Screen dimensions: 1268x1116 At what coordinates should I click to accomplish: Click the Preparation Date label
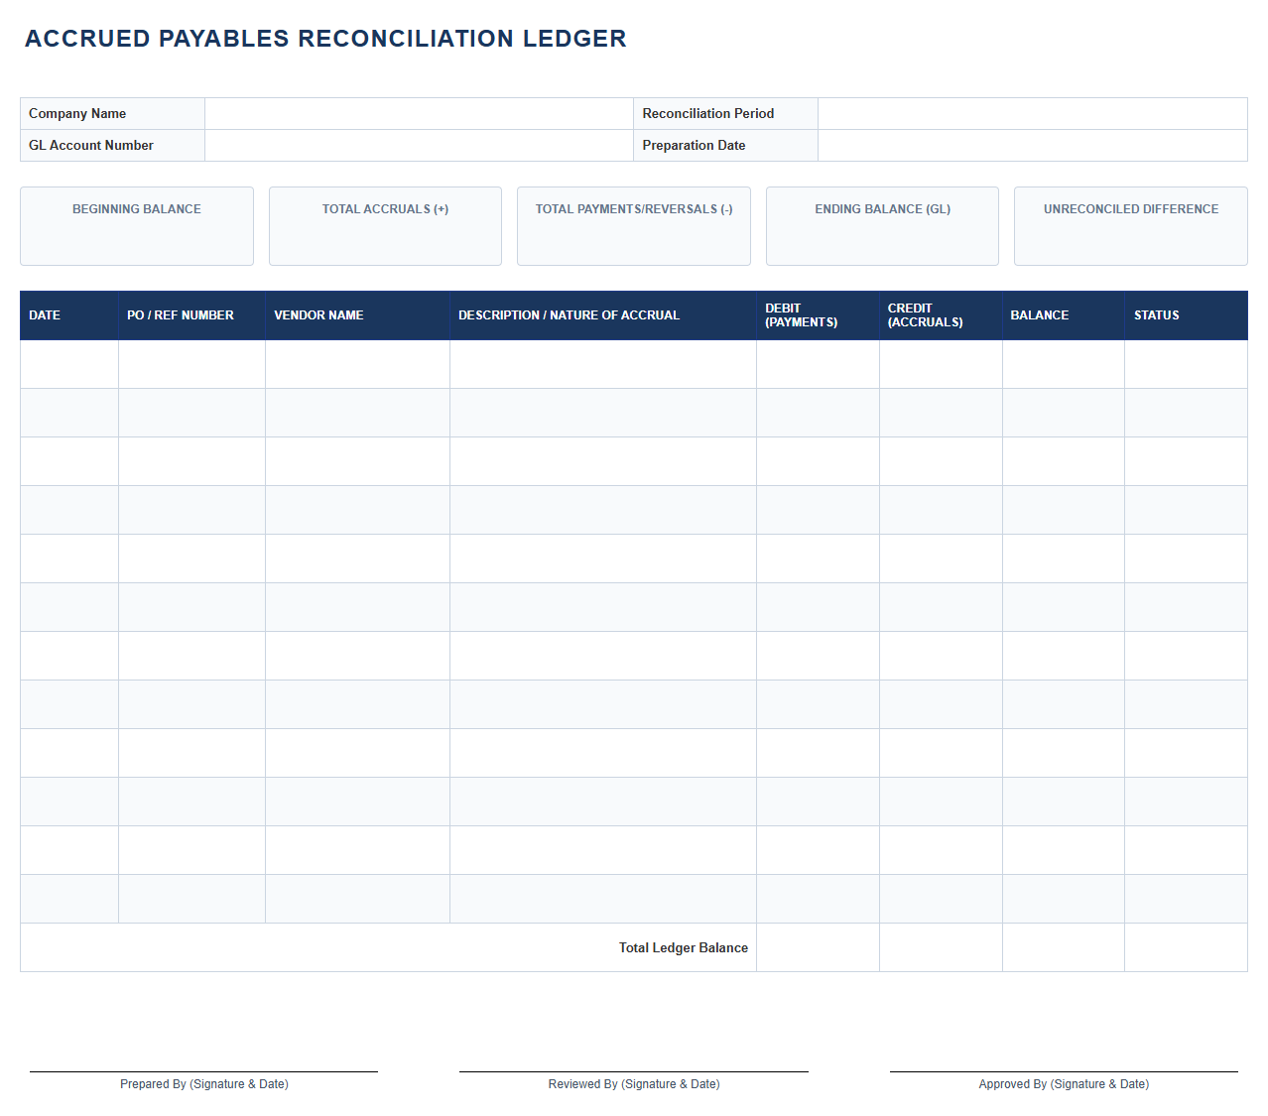[x=694, y=146]
